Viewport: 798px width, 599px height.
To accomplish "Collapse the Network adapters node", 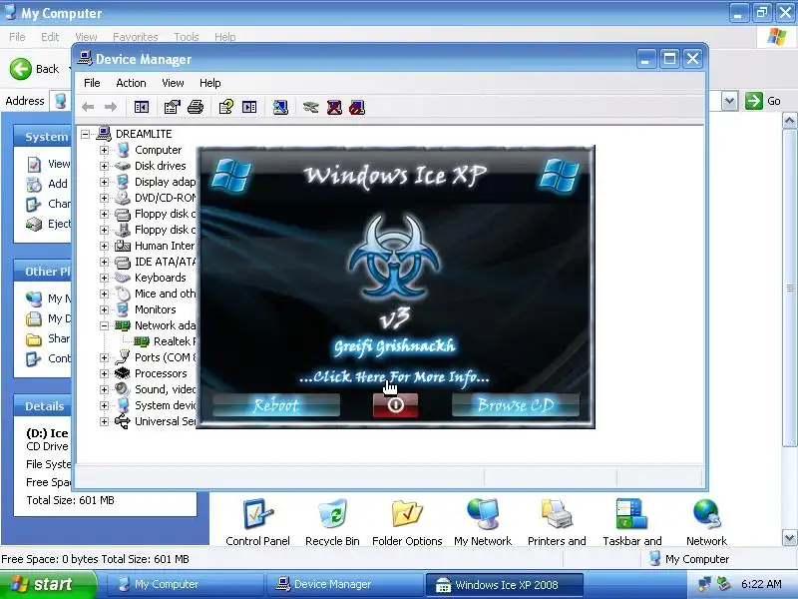I will coord(104,325).
